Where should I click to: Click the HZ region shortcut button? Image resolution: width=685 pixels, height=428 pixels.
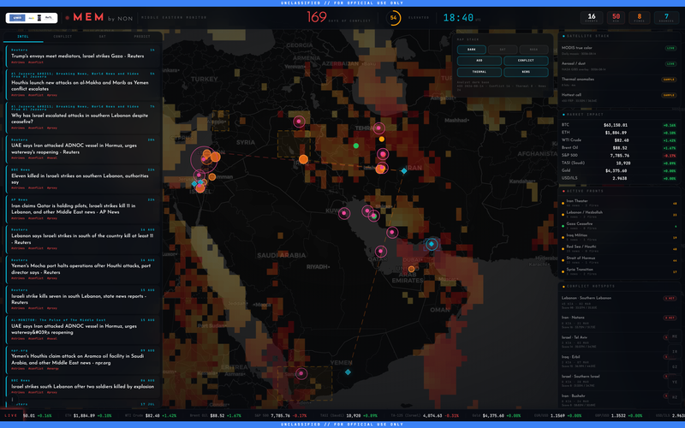(675, 397)
